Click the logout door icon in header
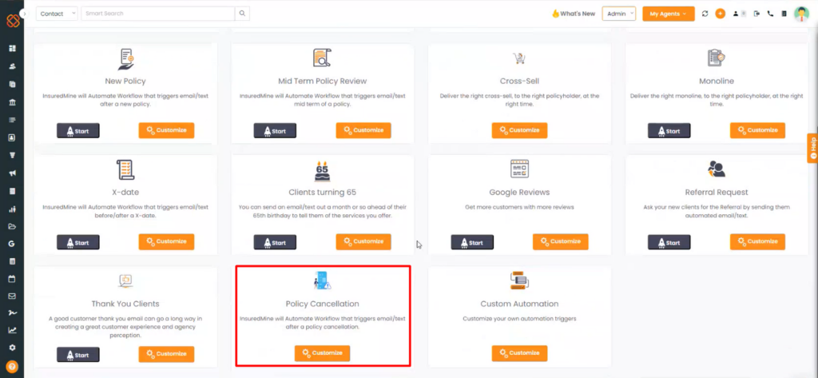818x378 pixels. coord(757,14)
